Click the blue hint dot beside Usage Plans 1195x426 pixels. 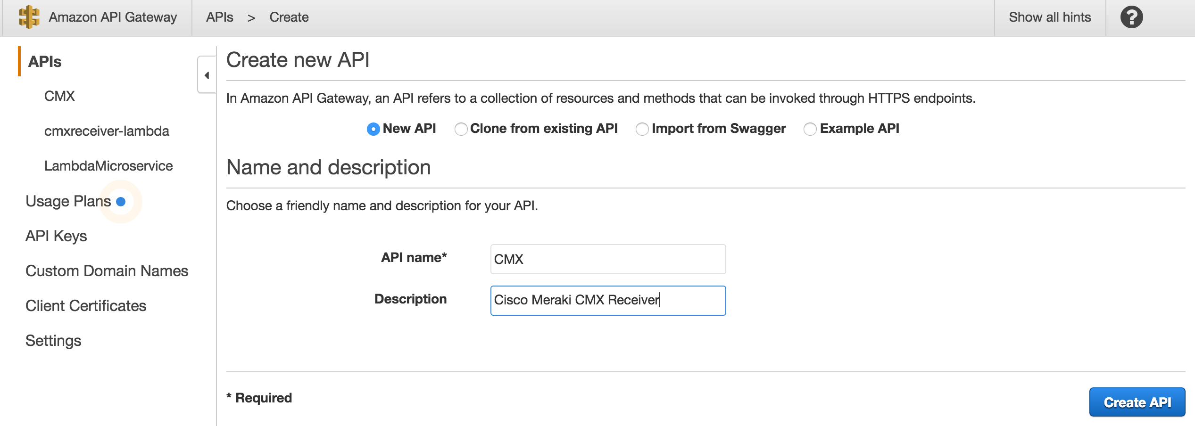tap(121, 202)
